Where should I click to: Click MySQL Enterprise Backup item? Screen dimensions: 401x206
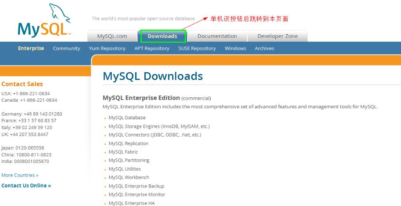136,186
